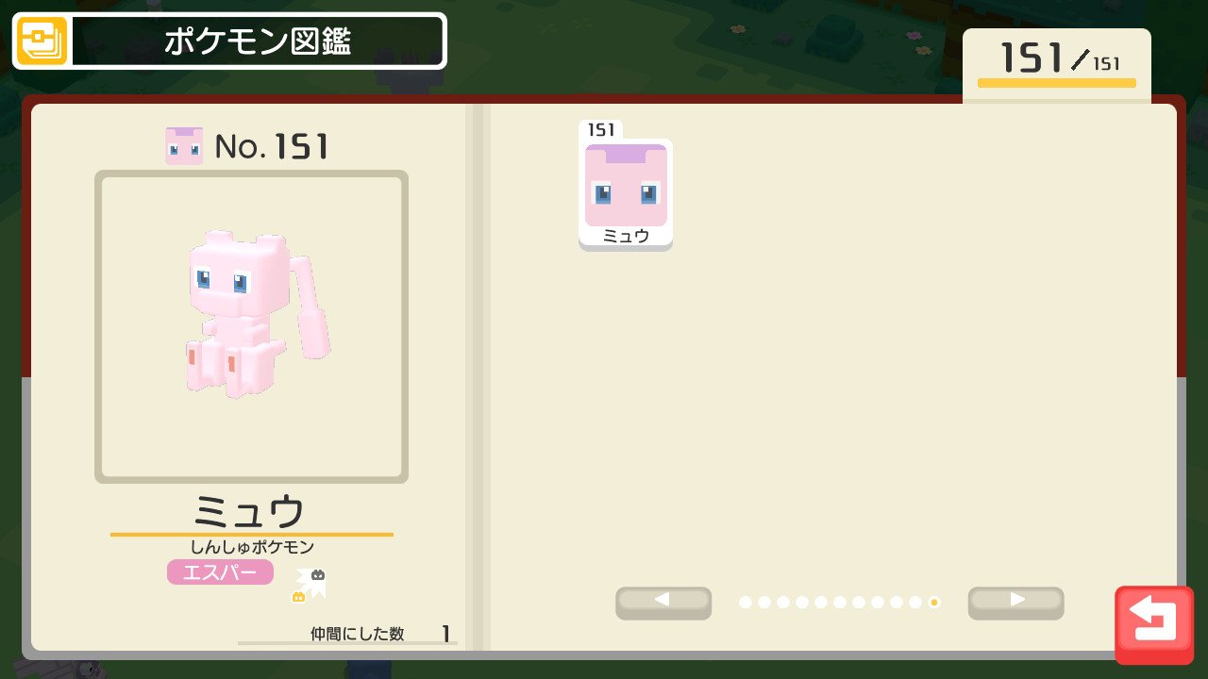Screen dimensions: 1208x679
Task: Click the 仲間にした数 count row
Action: pos(347,634)
